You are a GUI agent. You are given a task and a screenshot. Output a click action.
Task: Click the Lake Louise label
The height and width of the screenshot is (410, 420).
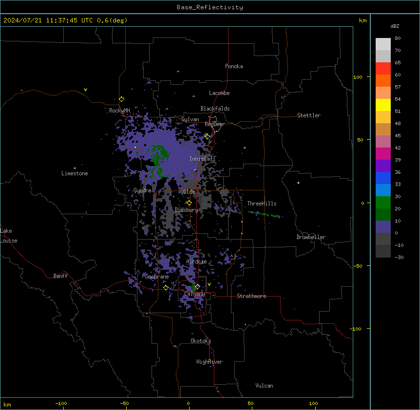9,236
